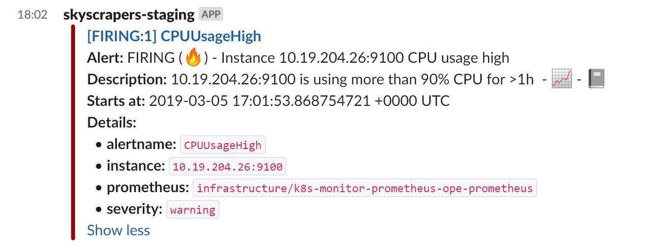649x251 pixels.
Task: Click the skyscrapers-staging sender name
Action: pyautogui.click(x=129, y=15)
